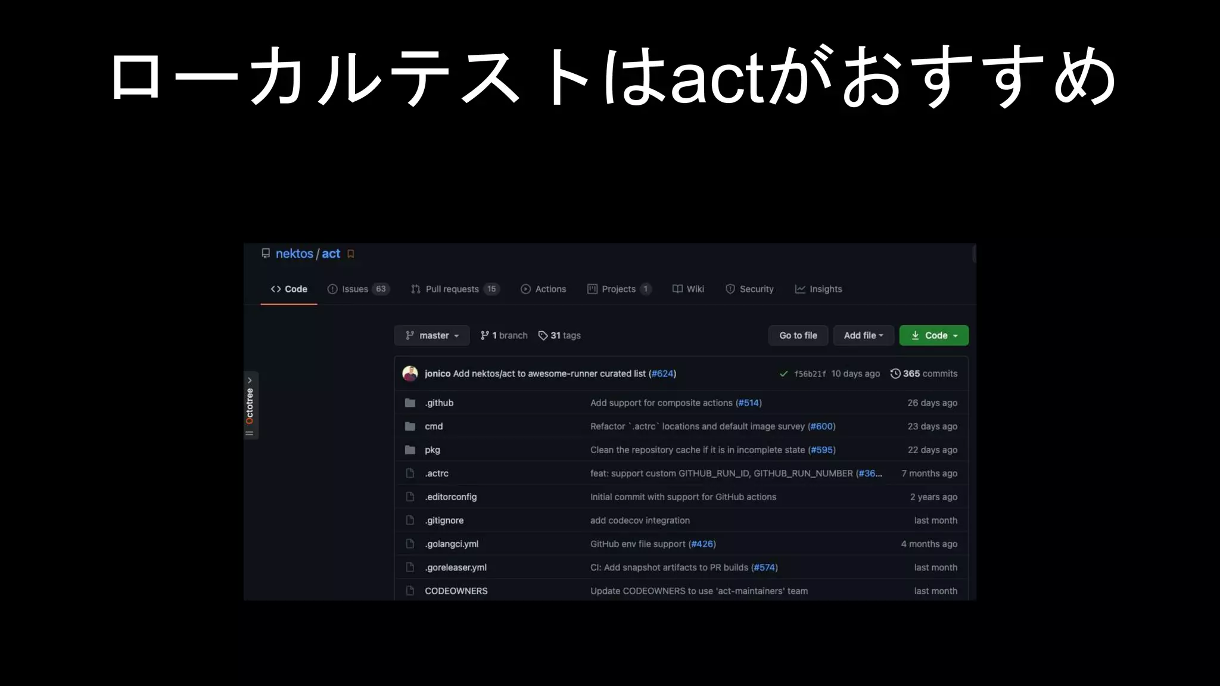
Task: Click jonico's avatar thumbnail
Action: pos(410,373)
